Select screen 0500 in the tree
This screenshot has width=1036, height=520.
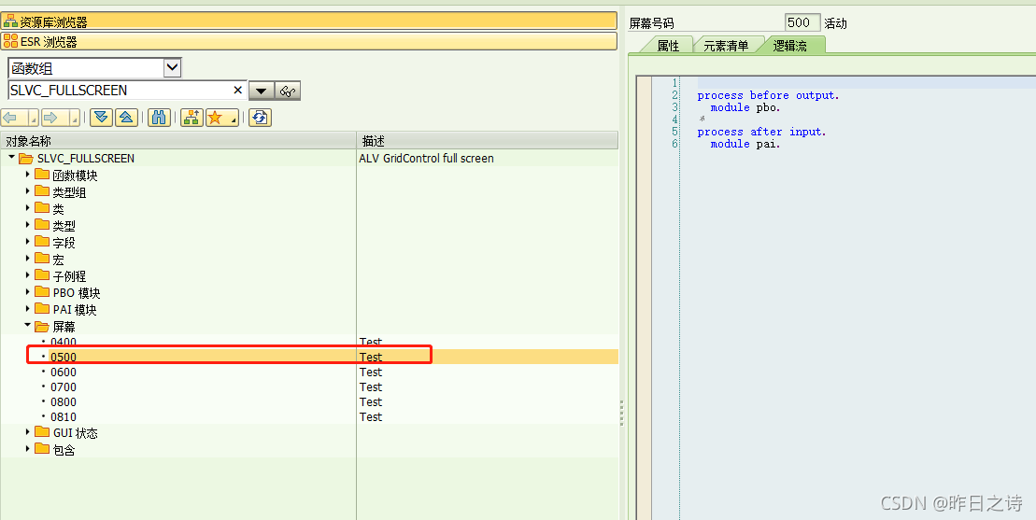click(64, 357)
